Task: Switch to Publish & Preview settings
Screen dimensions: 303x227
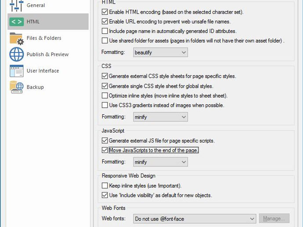Action: pos(47,54)
